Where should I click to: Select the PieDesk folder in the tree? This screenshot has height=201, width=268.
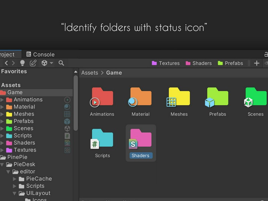(x=21, y=164)
